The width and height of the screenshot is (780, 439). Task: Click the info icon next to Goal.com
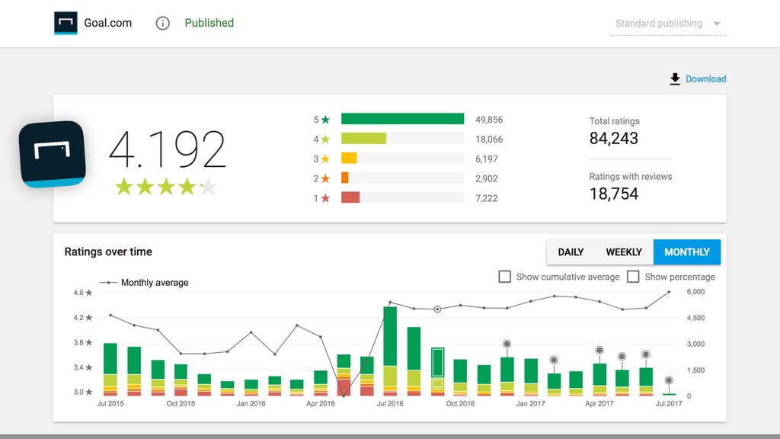click(163, 23)
